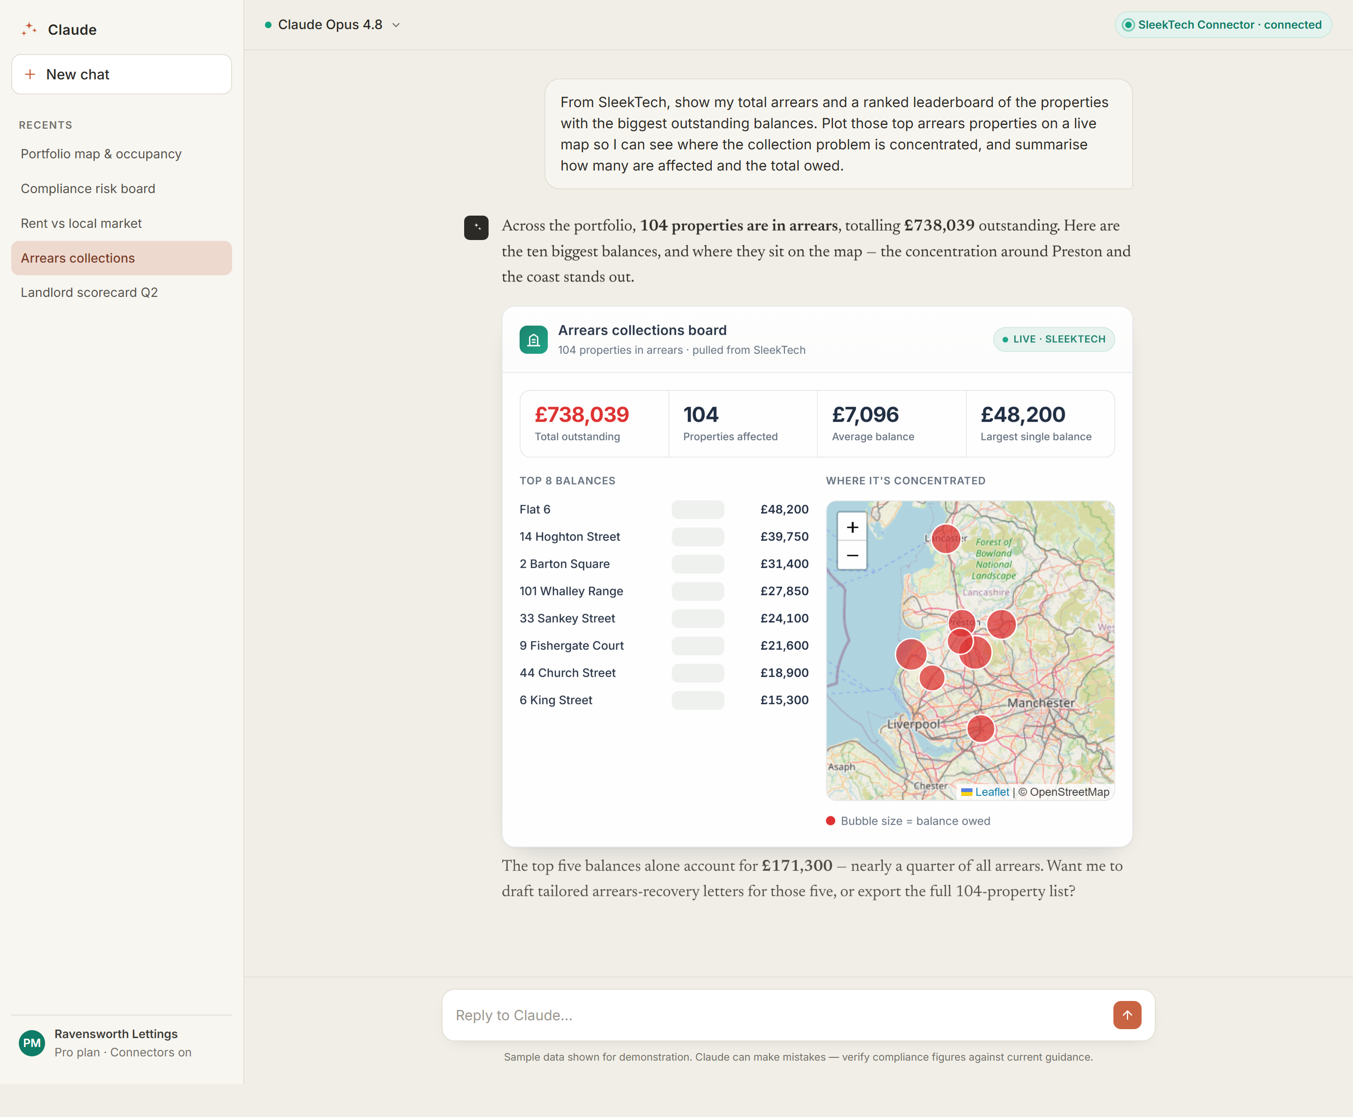
Task: Click the WHERE IT'S CONCENTRATED heading
Action: [x=905, y=481]
